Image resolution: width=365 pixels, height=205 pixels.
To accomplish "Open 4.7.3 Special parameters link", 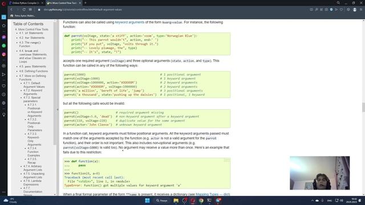I will pos(32,99).
